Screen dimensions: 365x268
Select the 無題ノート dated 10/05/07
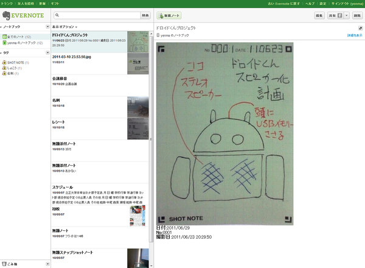point(100,238)
